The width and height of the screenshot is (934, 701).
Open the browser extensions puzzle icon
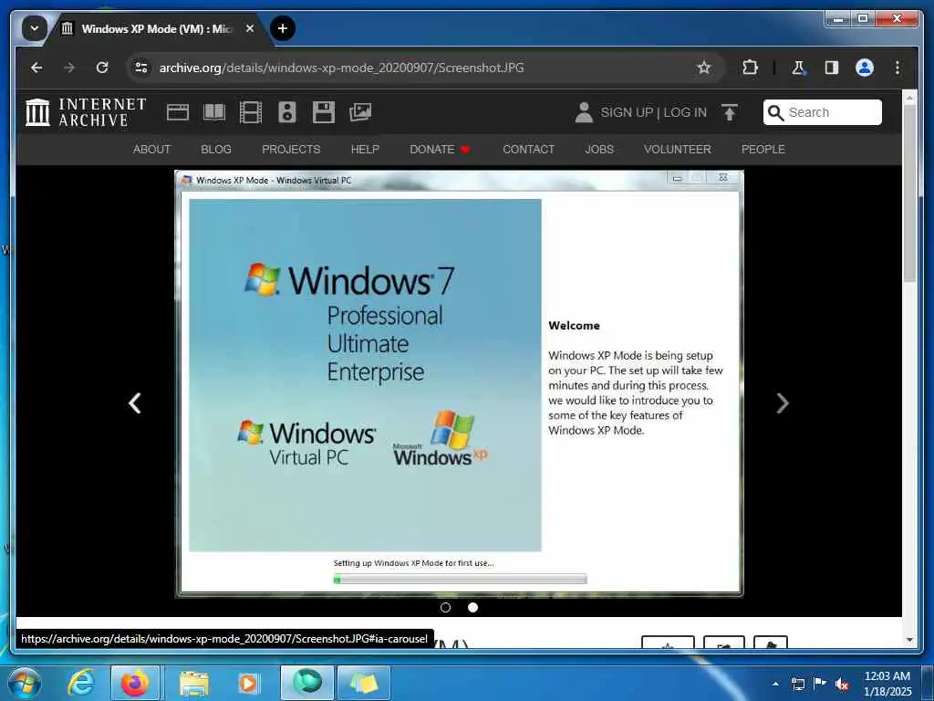750,68
